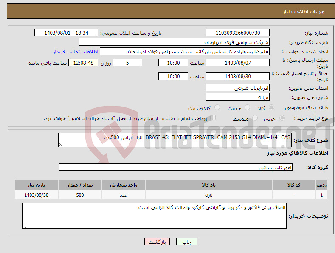The height and width of the screenshot is (253, 335).
Task: Toggle the treasury documents payment checkbox
Action: 213,118
